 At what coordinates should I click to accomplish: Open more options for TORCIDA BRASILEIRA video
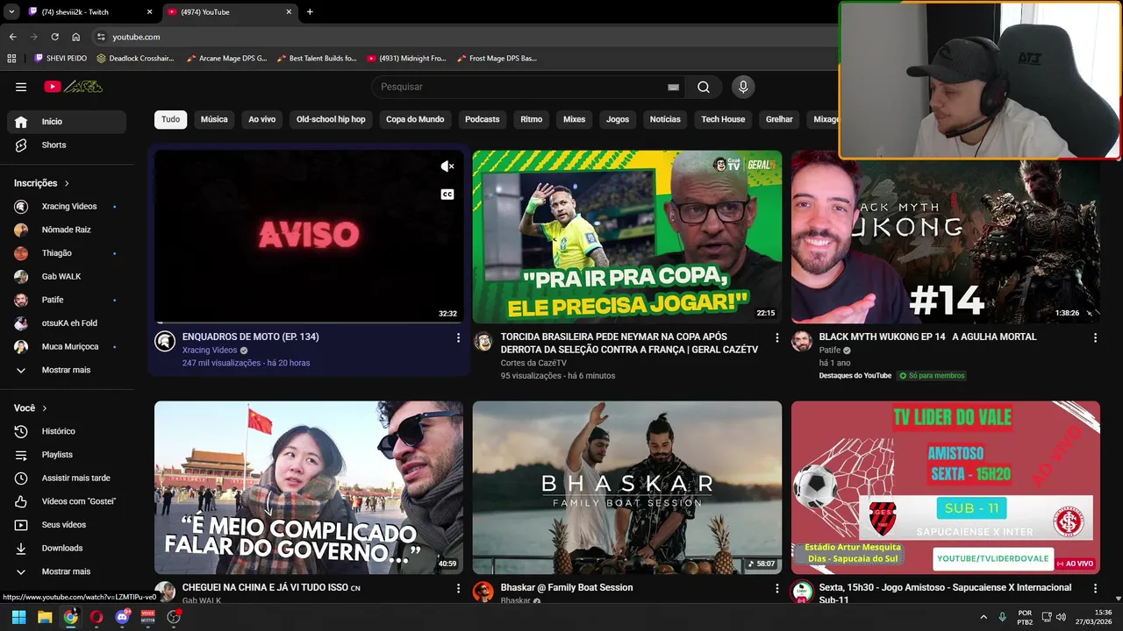point(776,337)
